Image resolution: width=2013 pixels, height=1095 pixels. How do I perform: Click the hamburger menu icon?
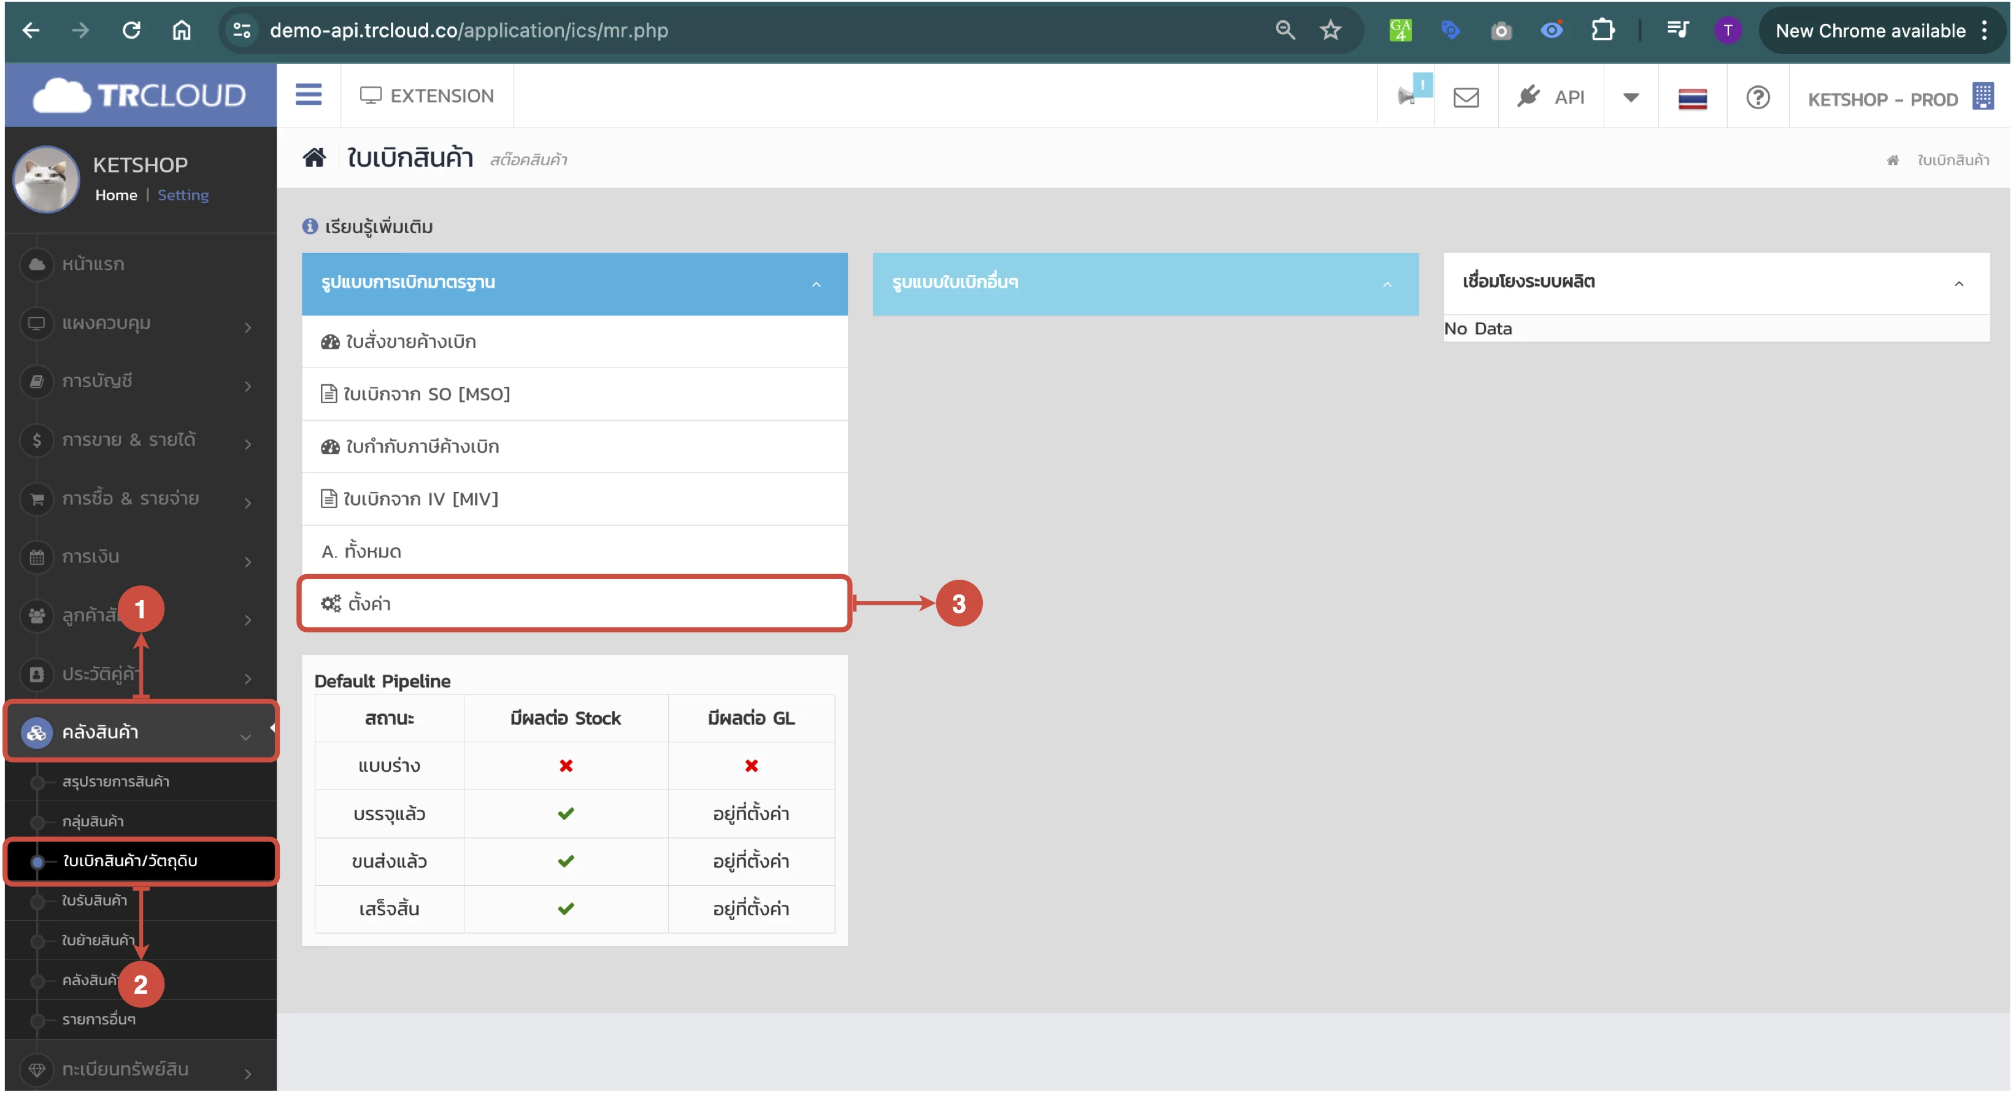pyautogui.click(x=308, y=95)
